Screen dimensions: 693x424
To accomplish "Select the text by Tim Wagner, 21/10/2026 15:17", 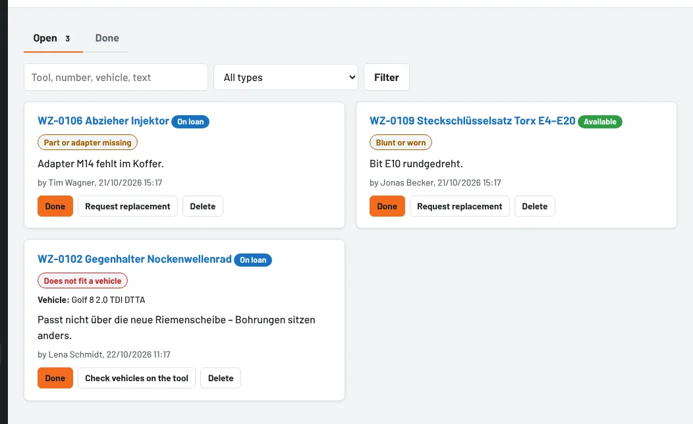I will click(100, 182).
